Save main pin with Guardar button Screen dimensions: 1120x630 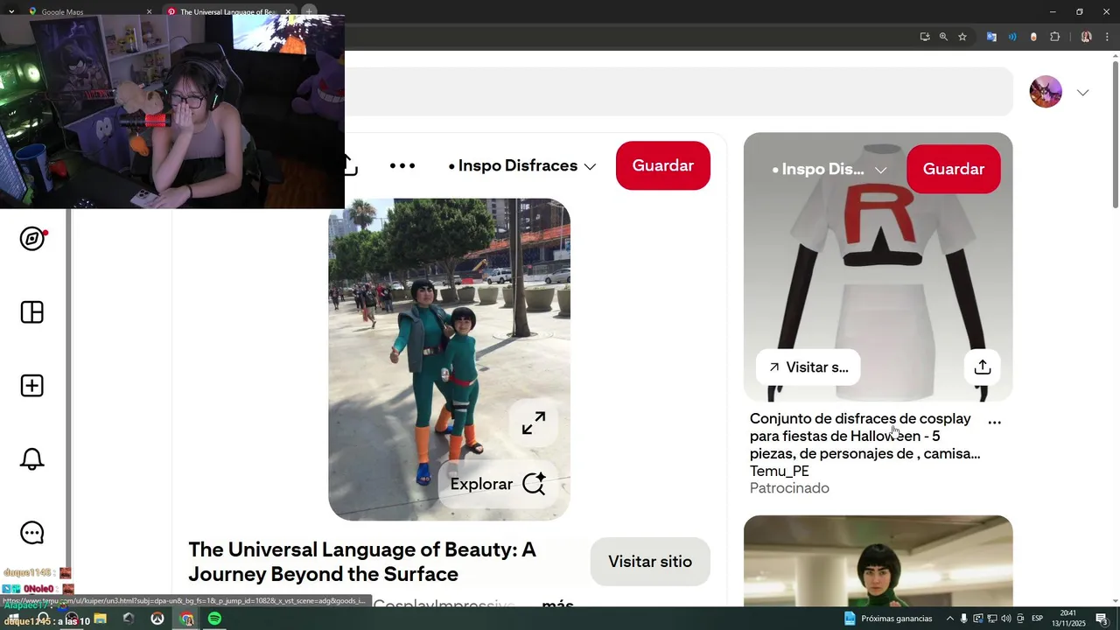663,165
